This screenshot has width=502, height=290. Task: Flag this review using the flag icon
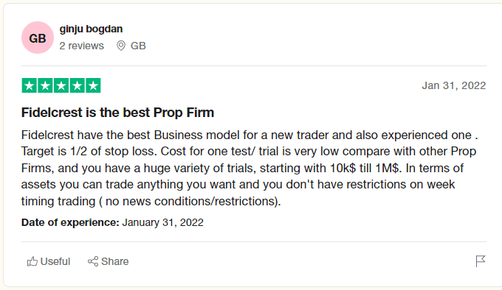[x=481, y=261]
